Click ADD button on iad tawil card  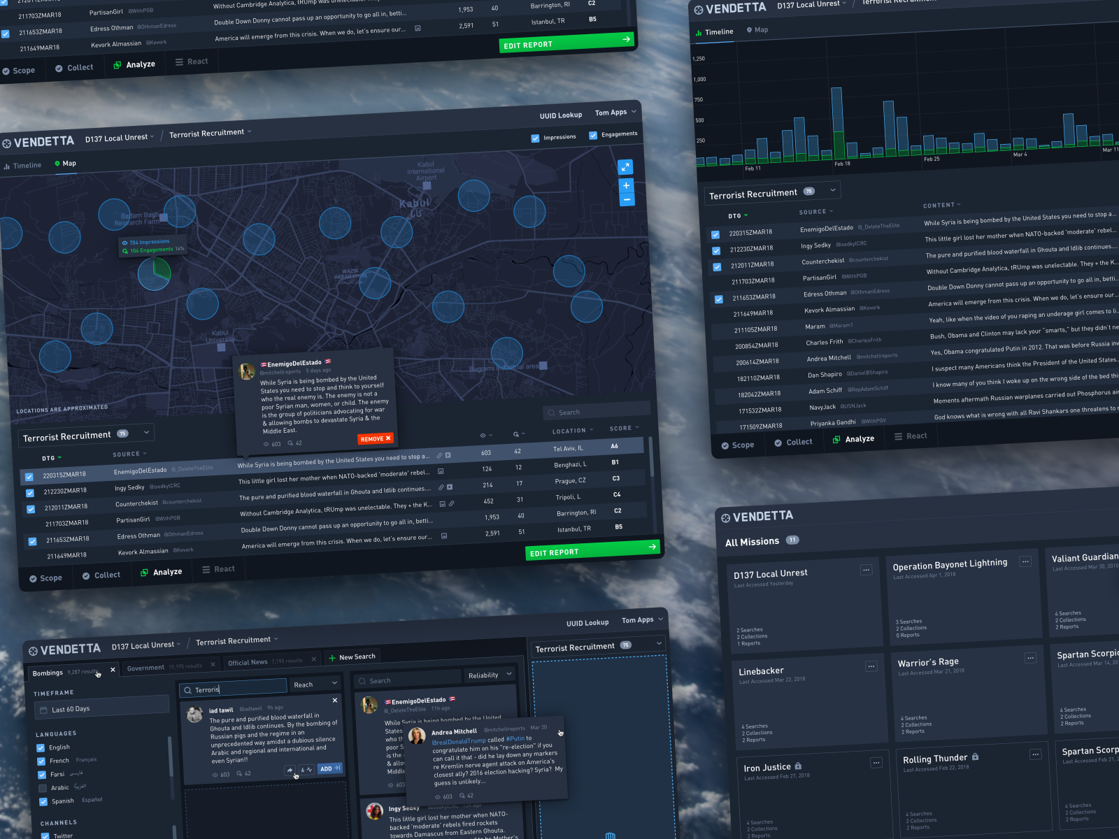329,768
